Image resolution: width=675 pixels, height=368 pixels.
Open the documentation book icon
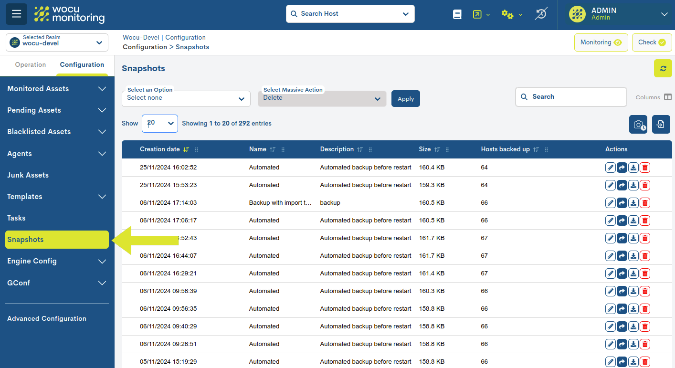point(457,14)
